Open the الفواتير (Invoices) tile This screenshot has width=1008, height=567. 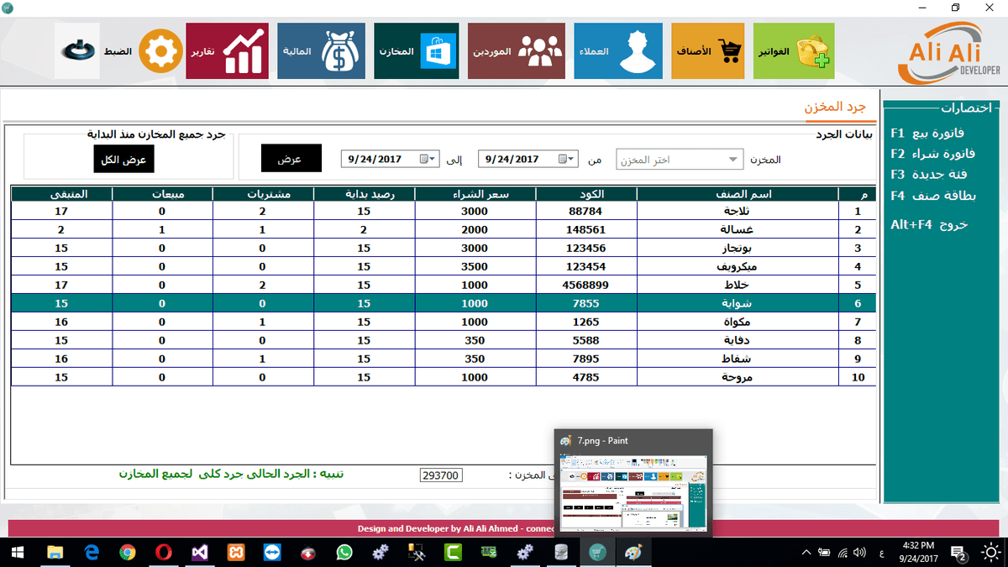coord(794,51)
